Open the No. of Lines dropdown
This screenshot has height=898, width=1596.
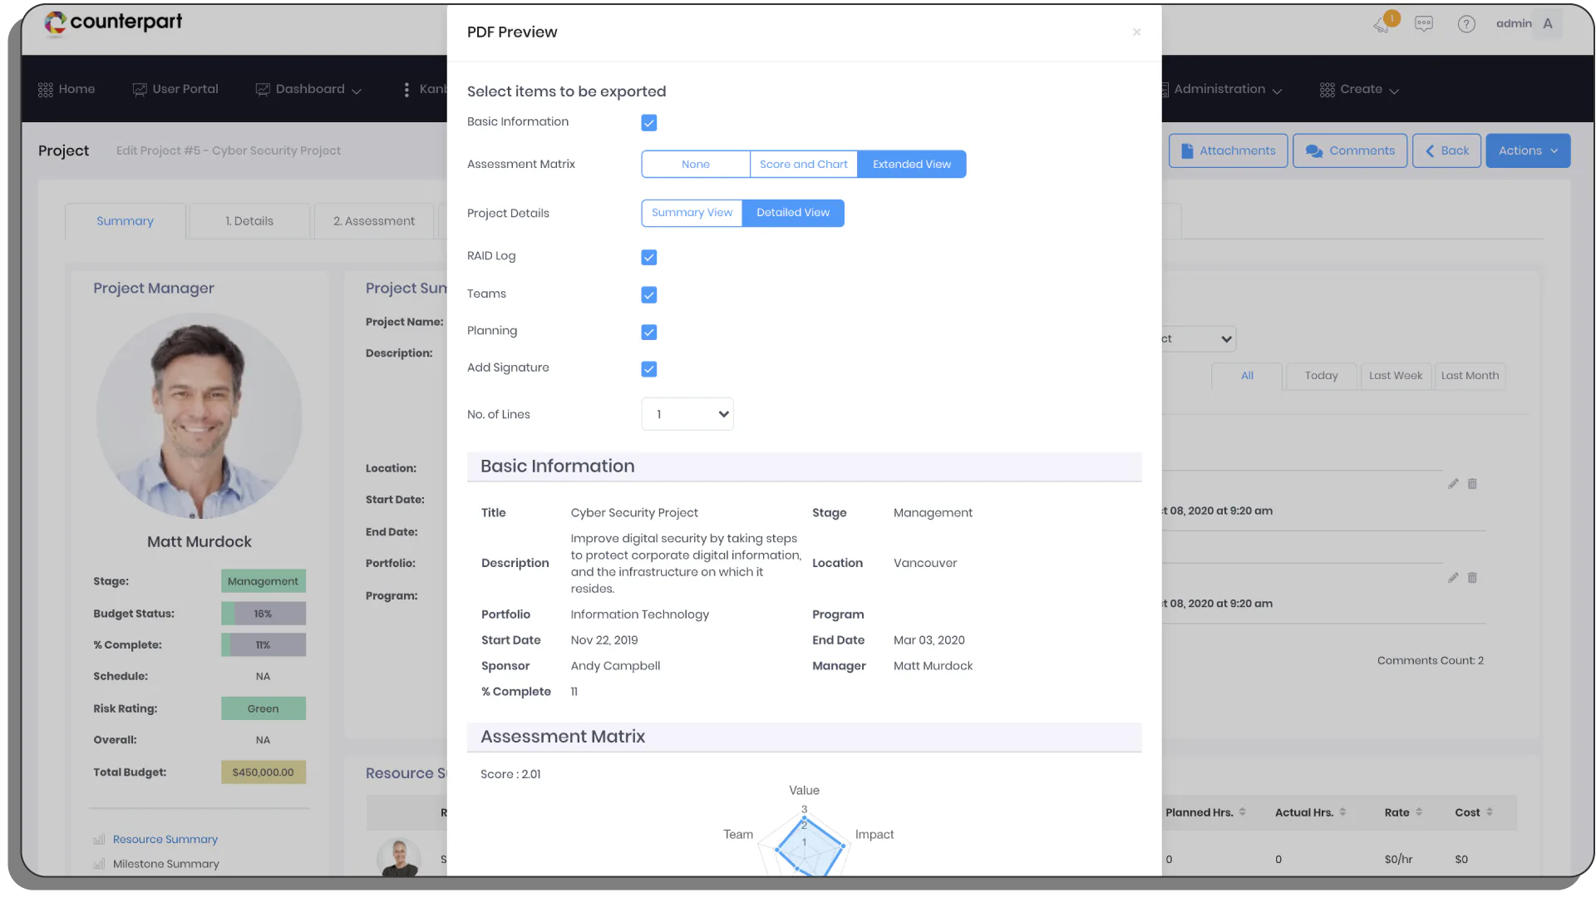click(687, 414)
